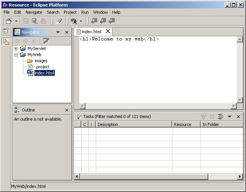246x192 pixels.
Task: Open the Tasks view dropdown menu
Action: pyautogui.click(x=230, y=116)
